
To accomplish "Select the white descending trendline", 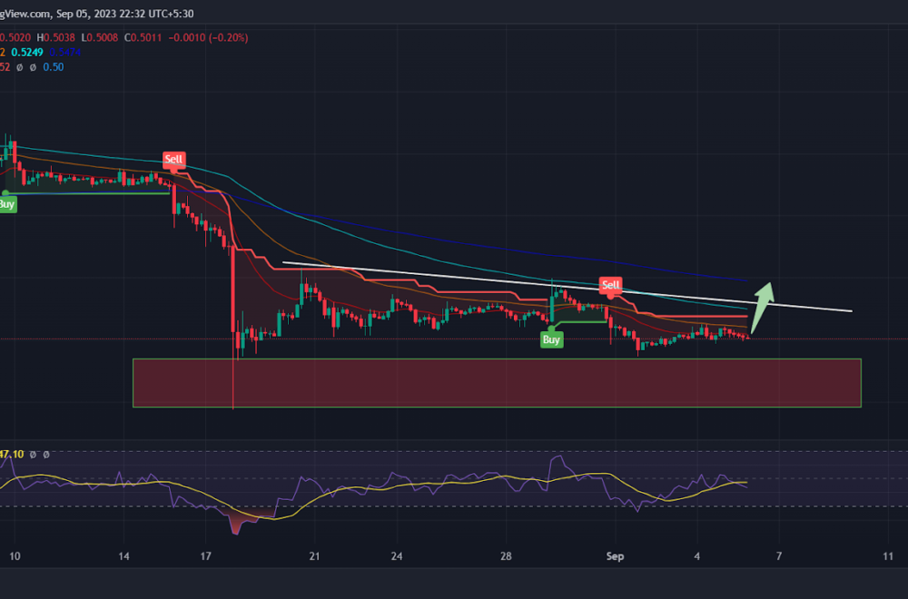I will pos(567,288).
